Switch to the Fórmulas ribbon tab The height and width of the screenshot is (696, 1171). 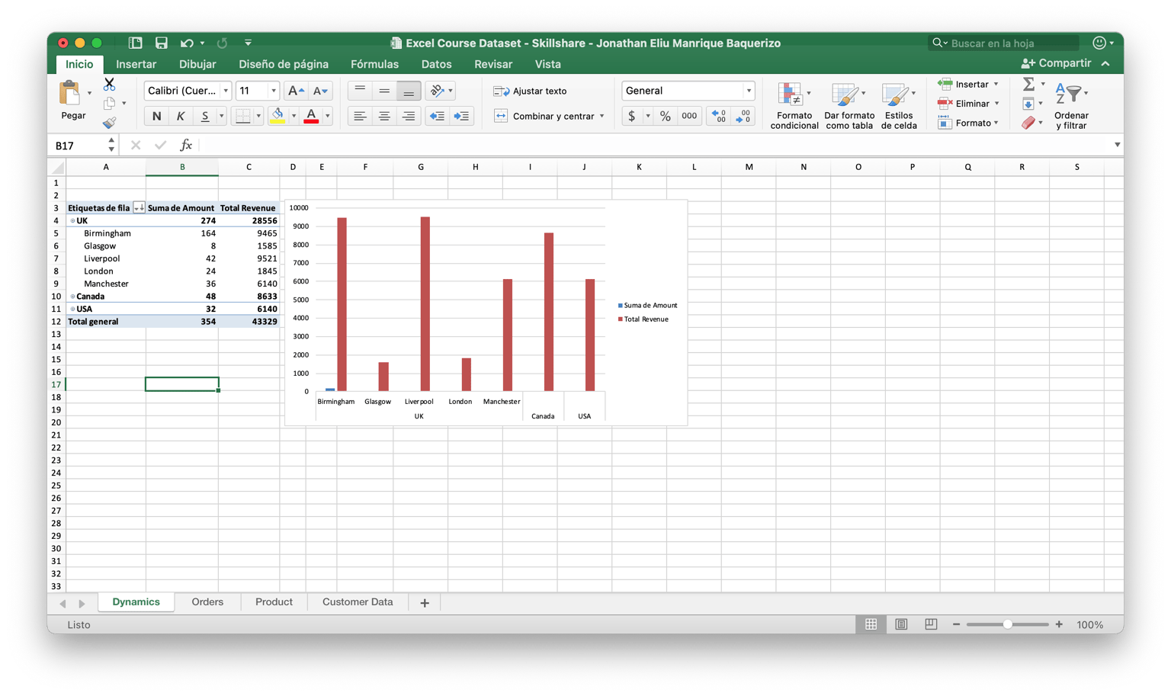click(x=374, y=64)
